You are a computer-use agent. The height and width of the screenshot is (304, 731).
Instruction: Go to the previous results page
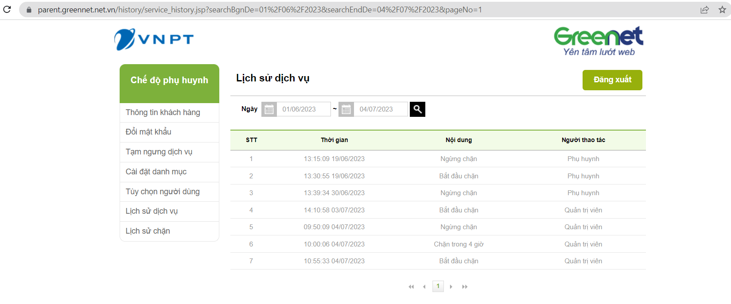(x=424, y=287)
